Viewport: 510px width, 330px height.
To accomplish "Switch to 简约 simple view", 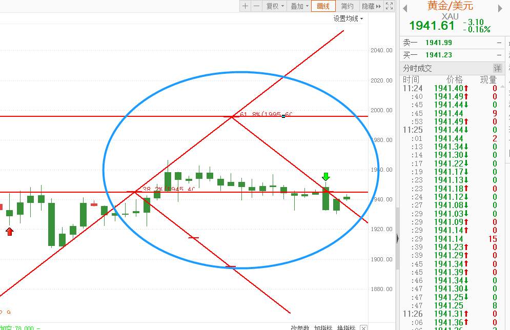I will tap(347, 6).
